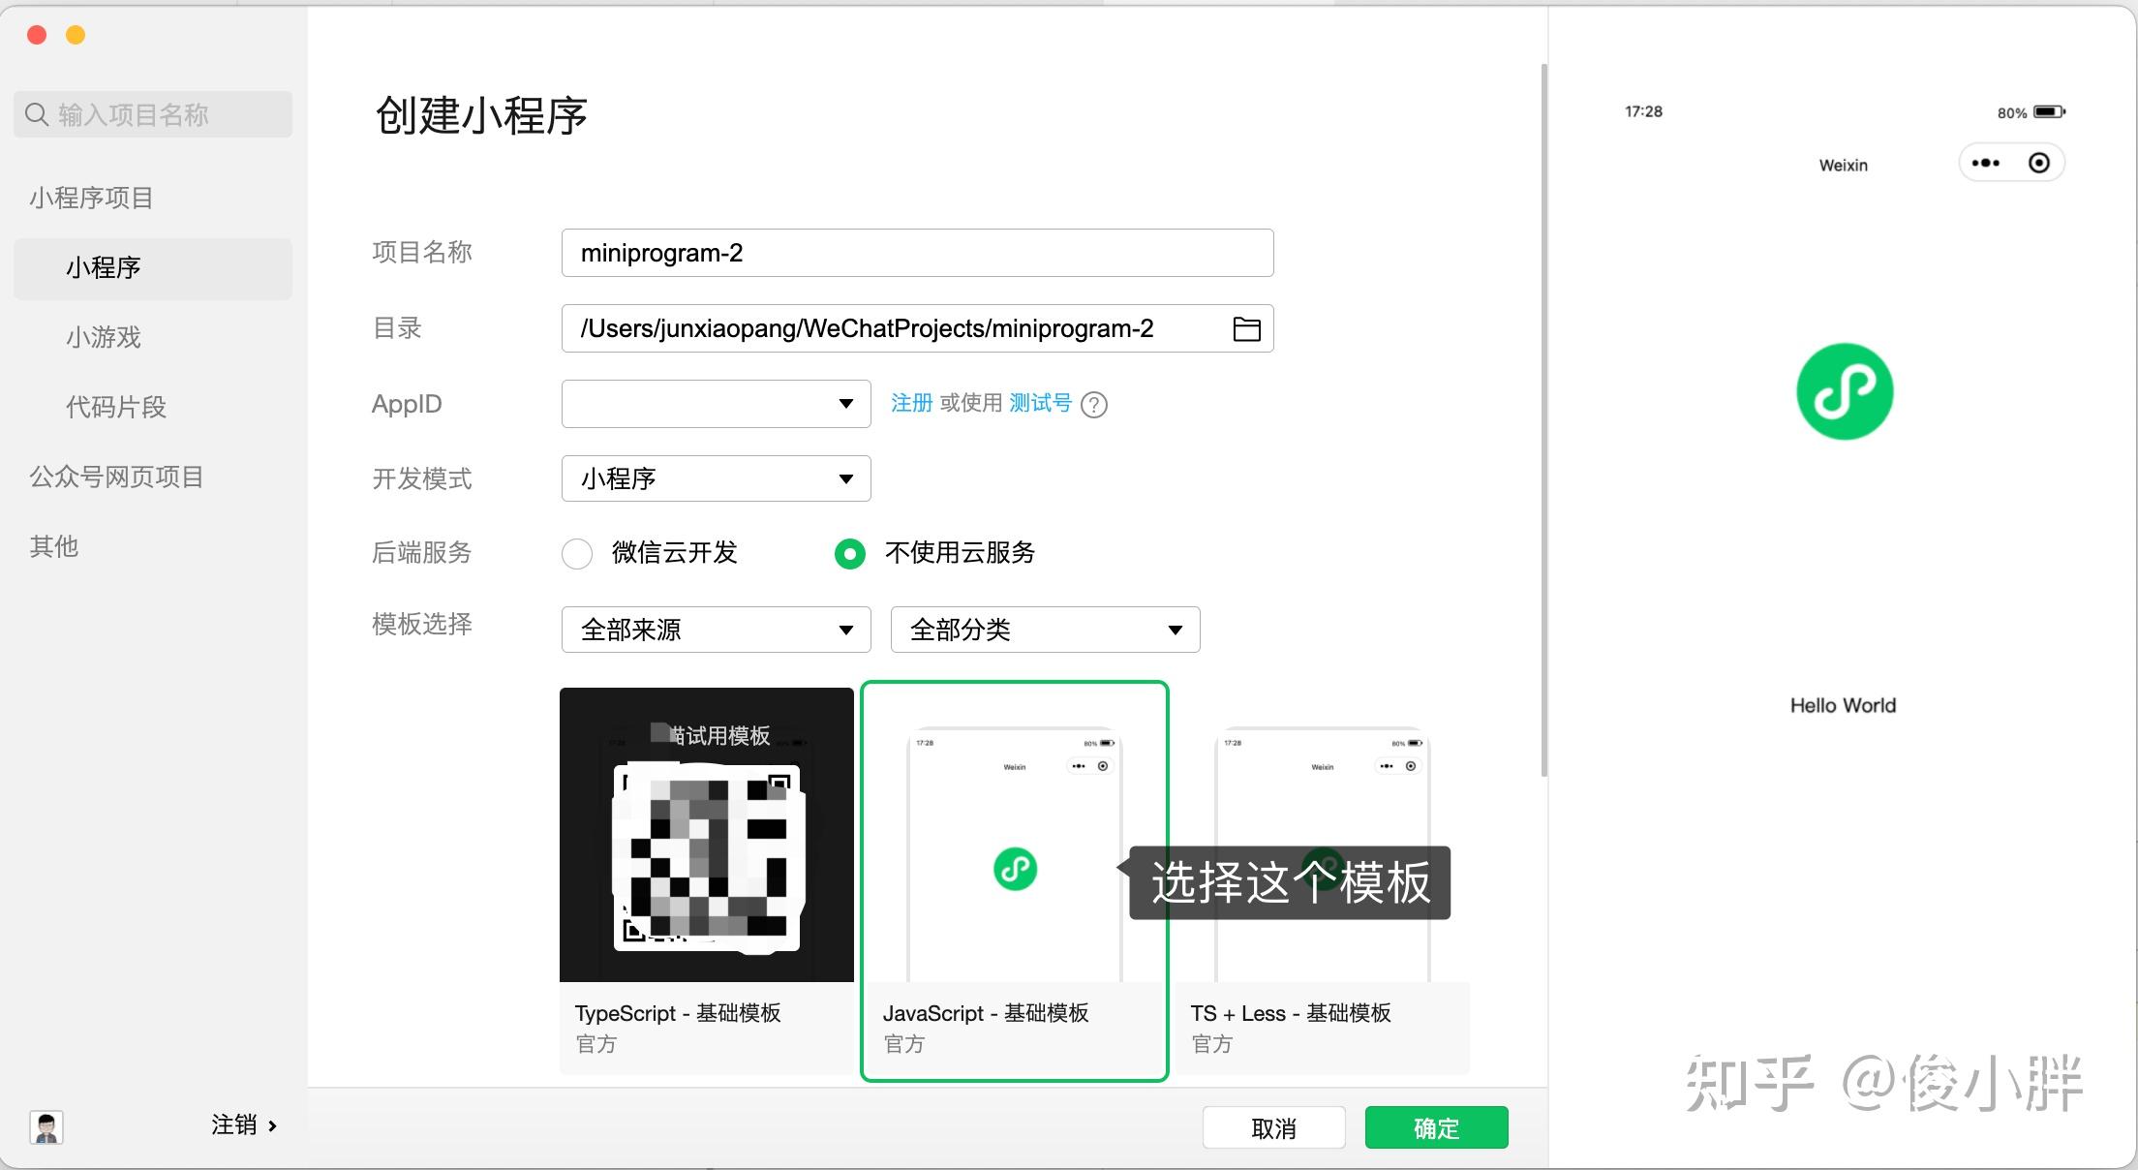Click the user avatar icon at bottom left
Image resolution: width=2138 pixels, height=1170 pixels.
point(46,1127)
